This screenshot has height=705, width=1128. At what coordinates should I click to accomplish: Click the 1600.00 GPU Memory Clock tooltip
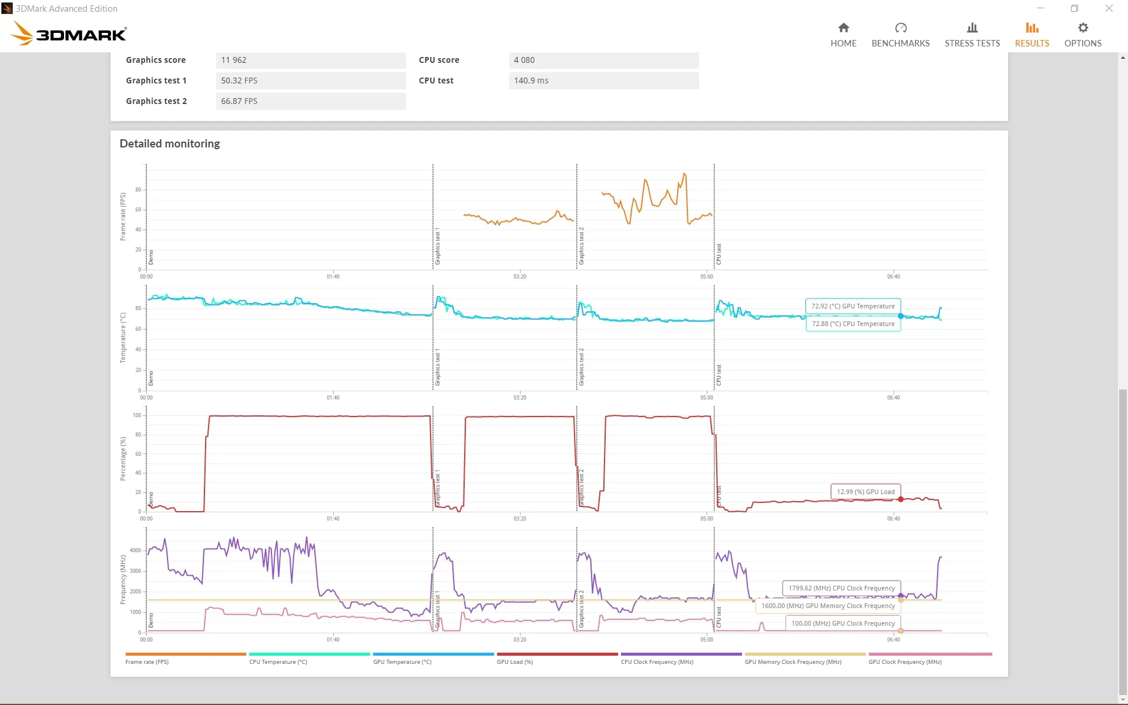pos(828,606)
